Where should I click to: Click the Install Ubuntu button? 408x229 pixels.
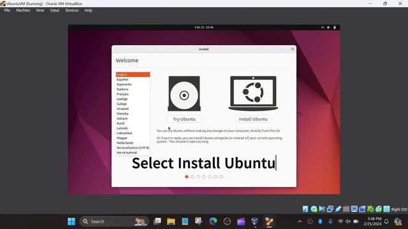coord(253,119)
